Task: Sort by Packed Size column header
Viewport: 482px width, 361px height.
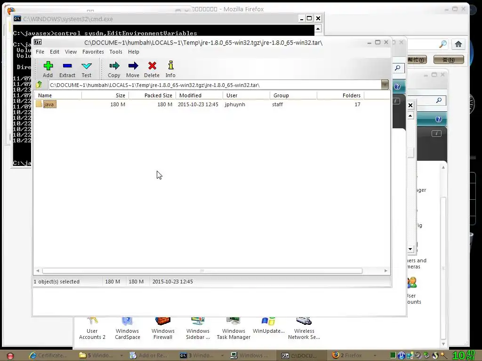Action: click(152, 95)
